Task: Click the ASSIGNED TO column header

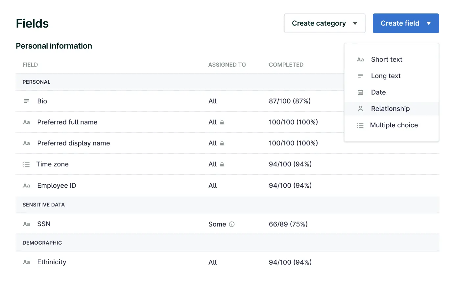Action: click(227, 65)
